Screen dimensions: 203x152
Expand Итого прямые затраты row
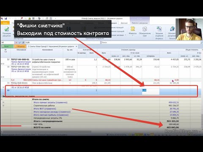pos(3,102)
